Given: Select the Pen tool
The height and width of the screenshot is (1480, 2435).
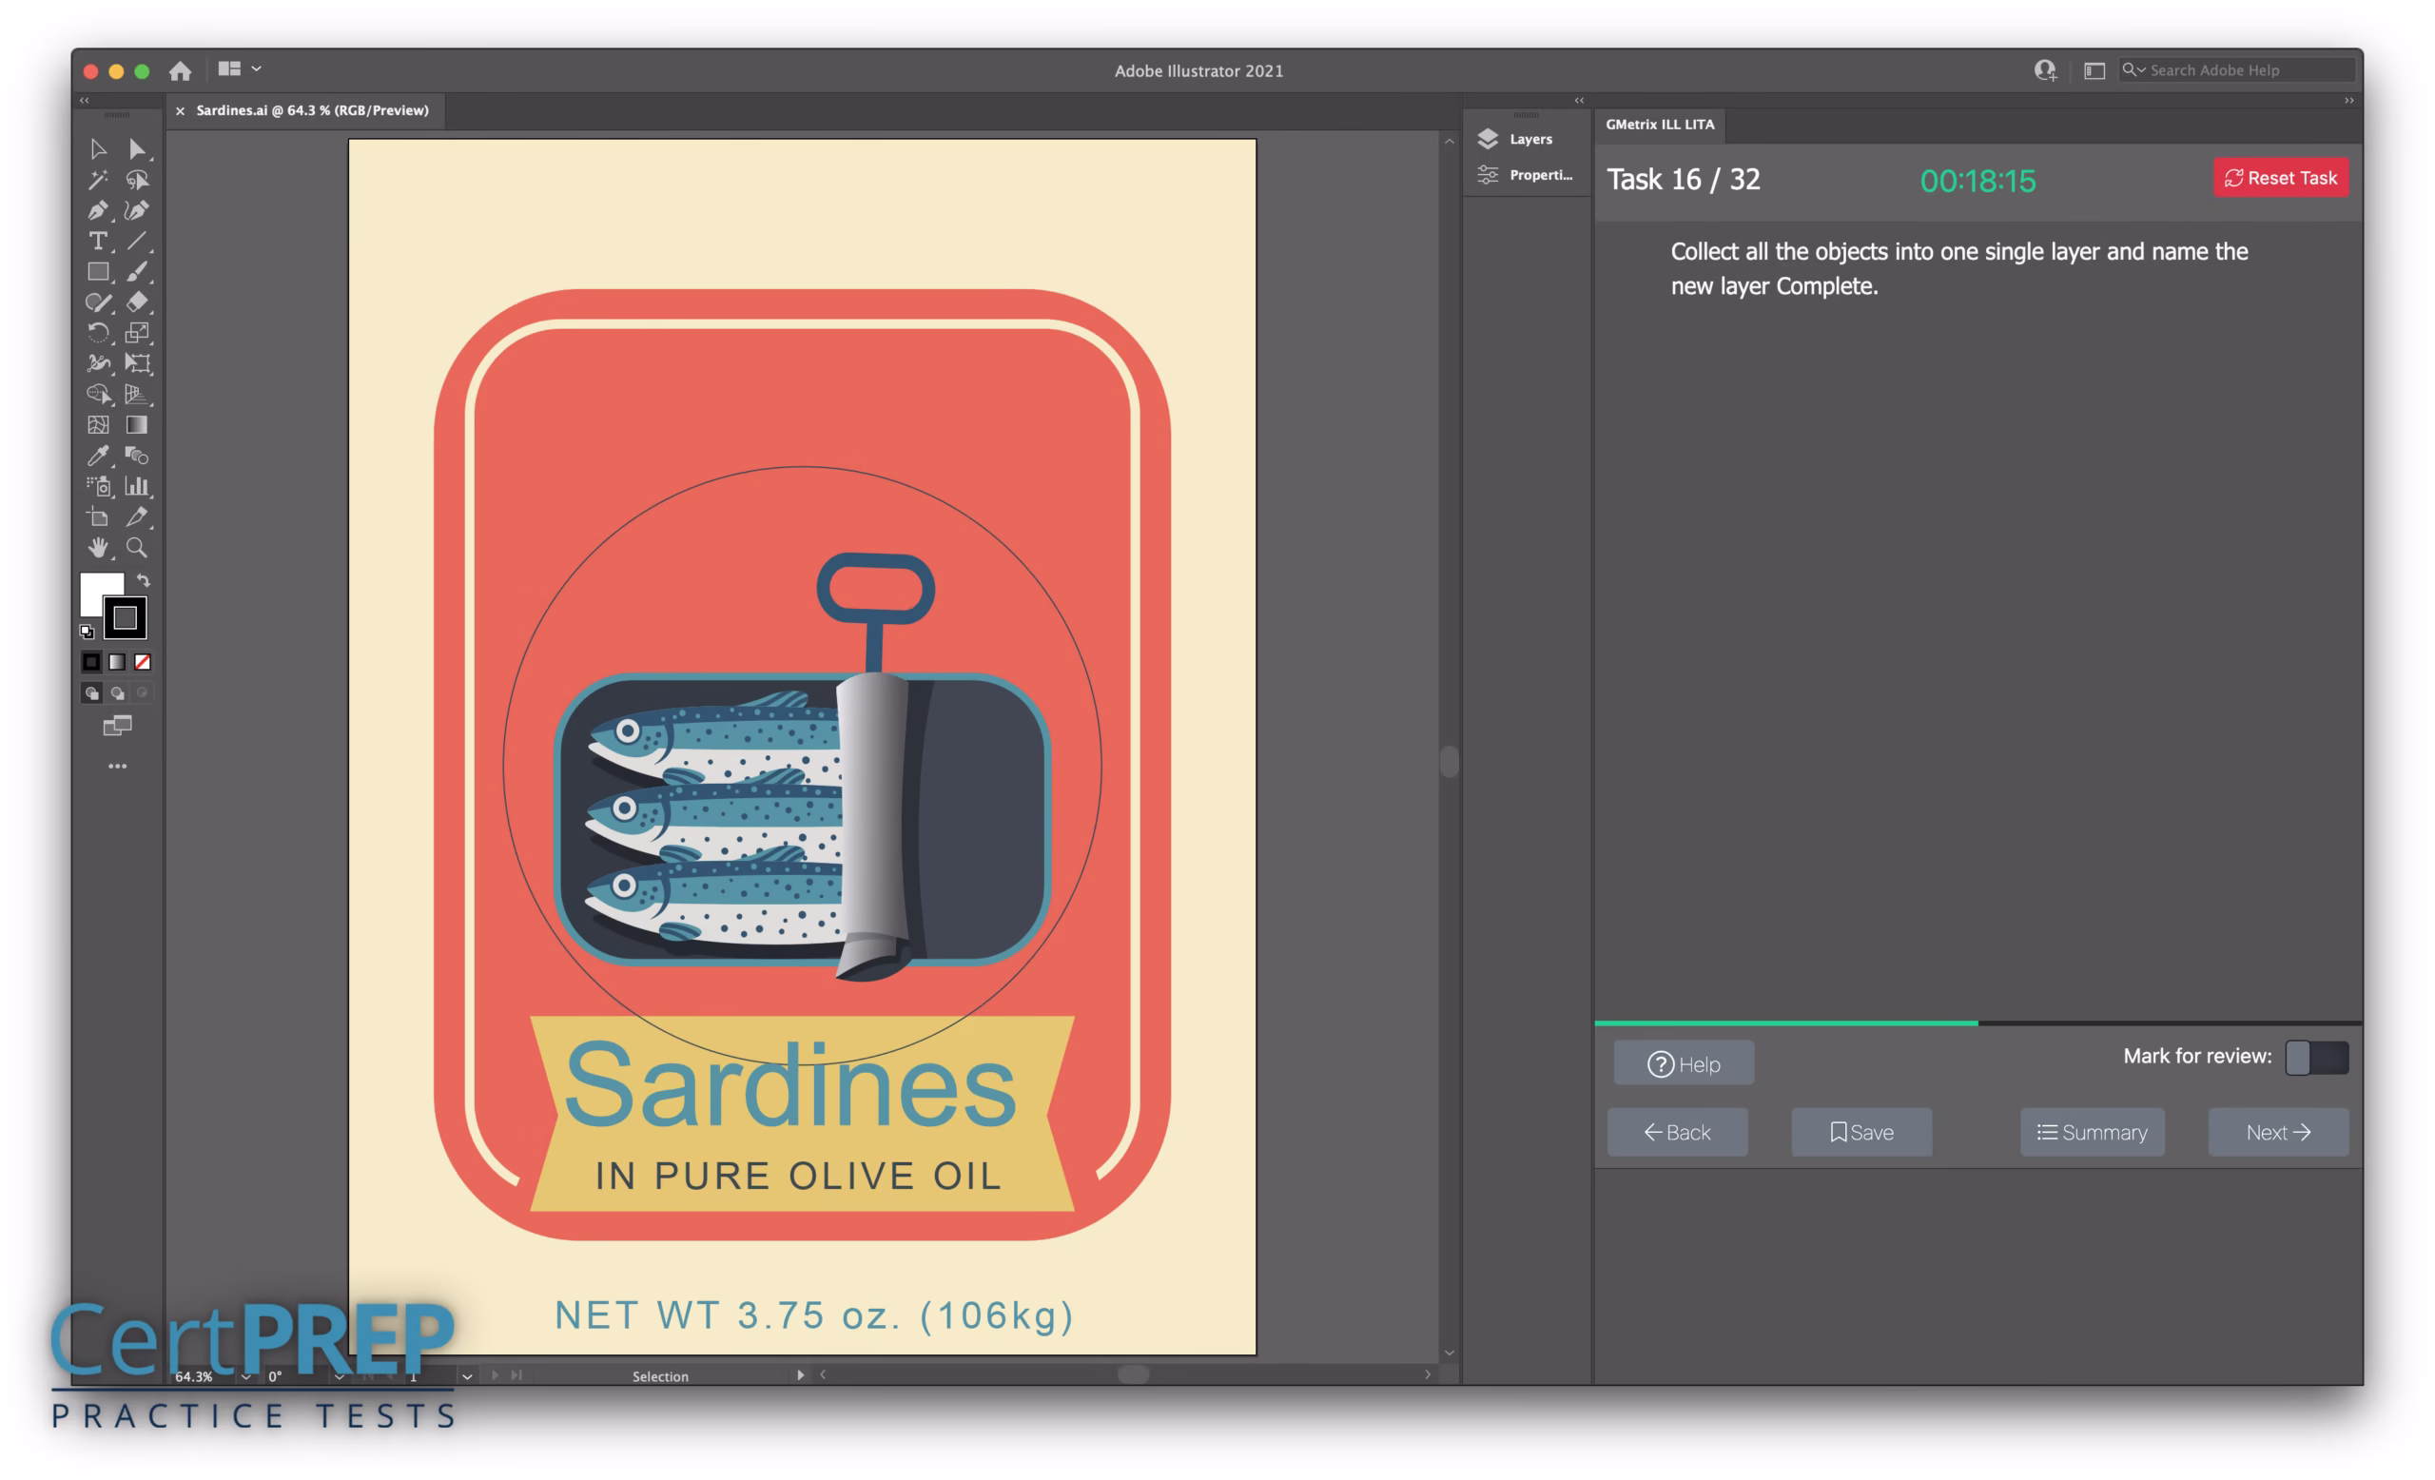Looking at the screenshot, I should pyautogui.click(x=97, y=210).
